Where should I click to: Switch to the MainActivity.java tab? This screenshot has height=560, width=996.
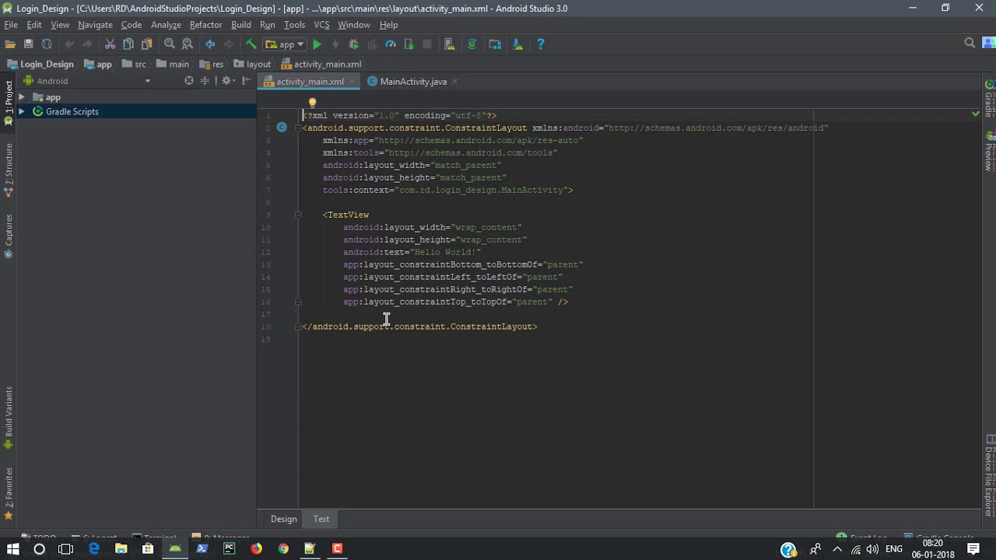412,82
